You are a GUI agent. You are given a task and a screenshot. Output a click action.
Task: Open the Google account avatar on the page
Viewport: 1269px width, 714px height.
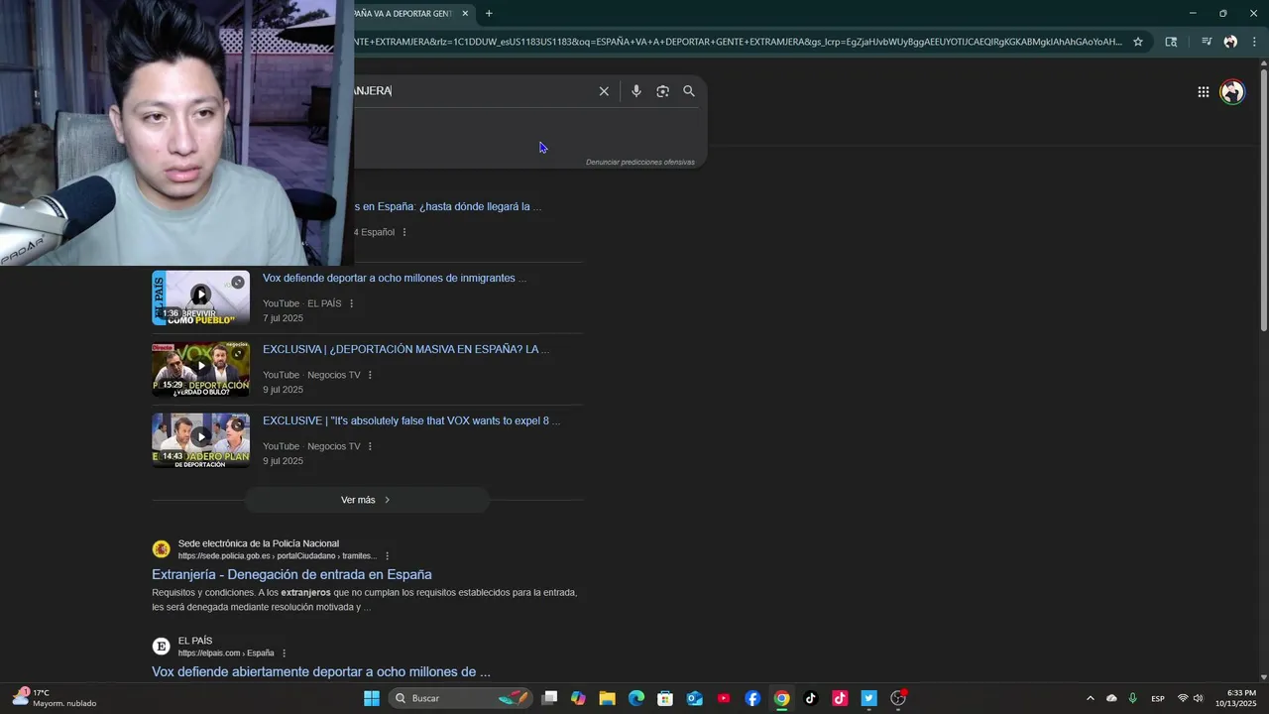1232,92
